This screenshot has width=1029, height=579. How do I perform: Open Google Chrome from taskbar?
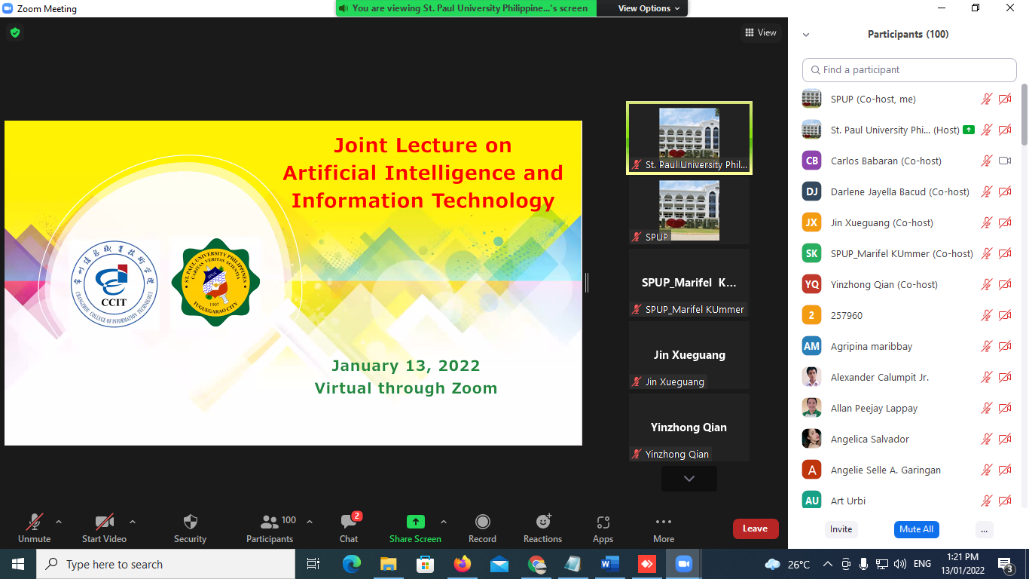(x=536, y=564)
